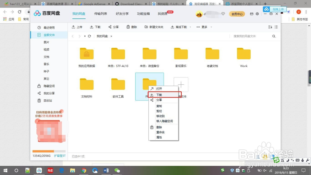Choose 删除 in the context menu
Viewport: 311px width, 175px height.
coord(164,127)
